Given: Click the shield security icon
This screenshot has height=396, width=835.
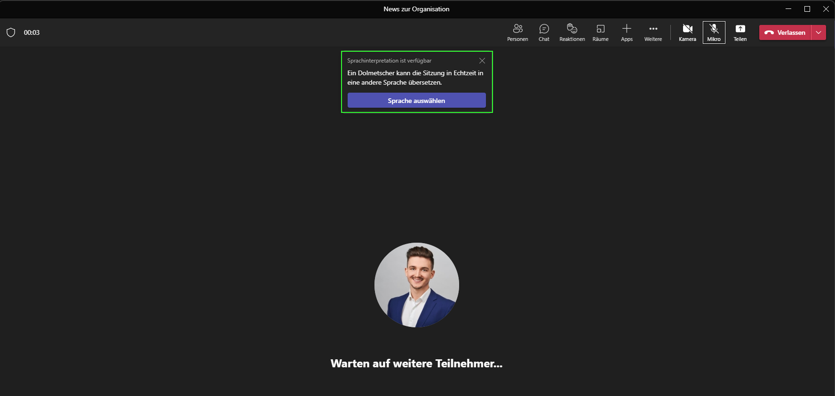Looking at the screenshot, I should pos(11,32).
